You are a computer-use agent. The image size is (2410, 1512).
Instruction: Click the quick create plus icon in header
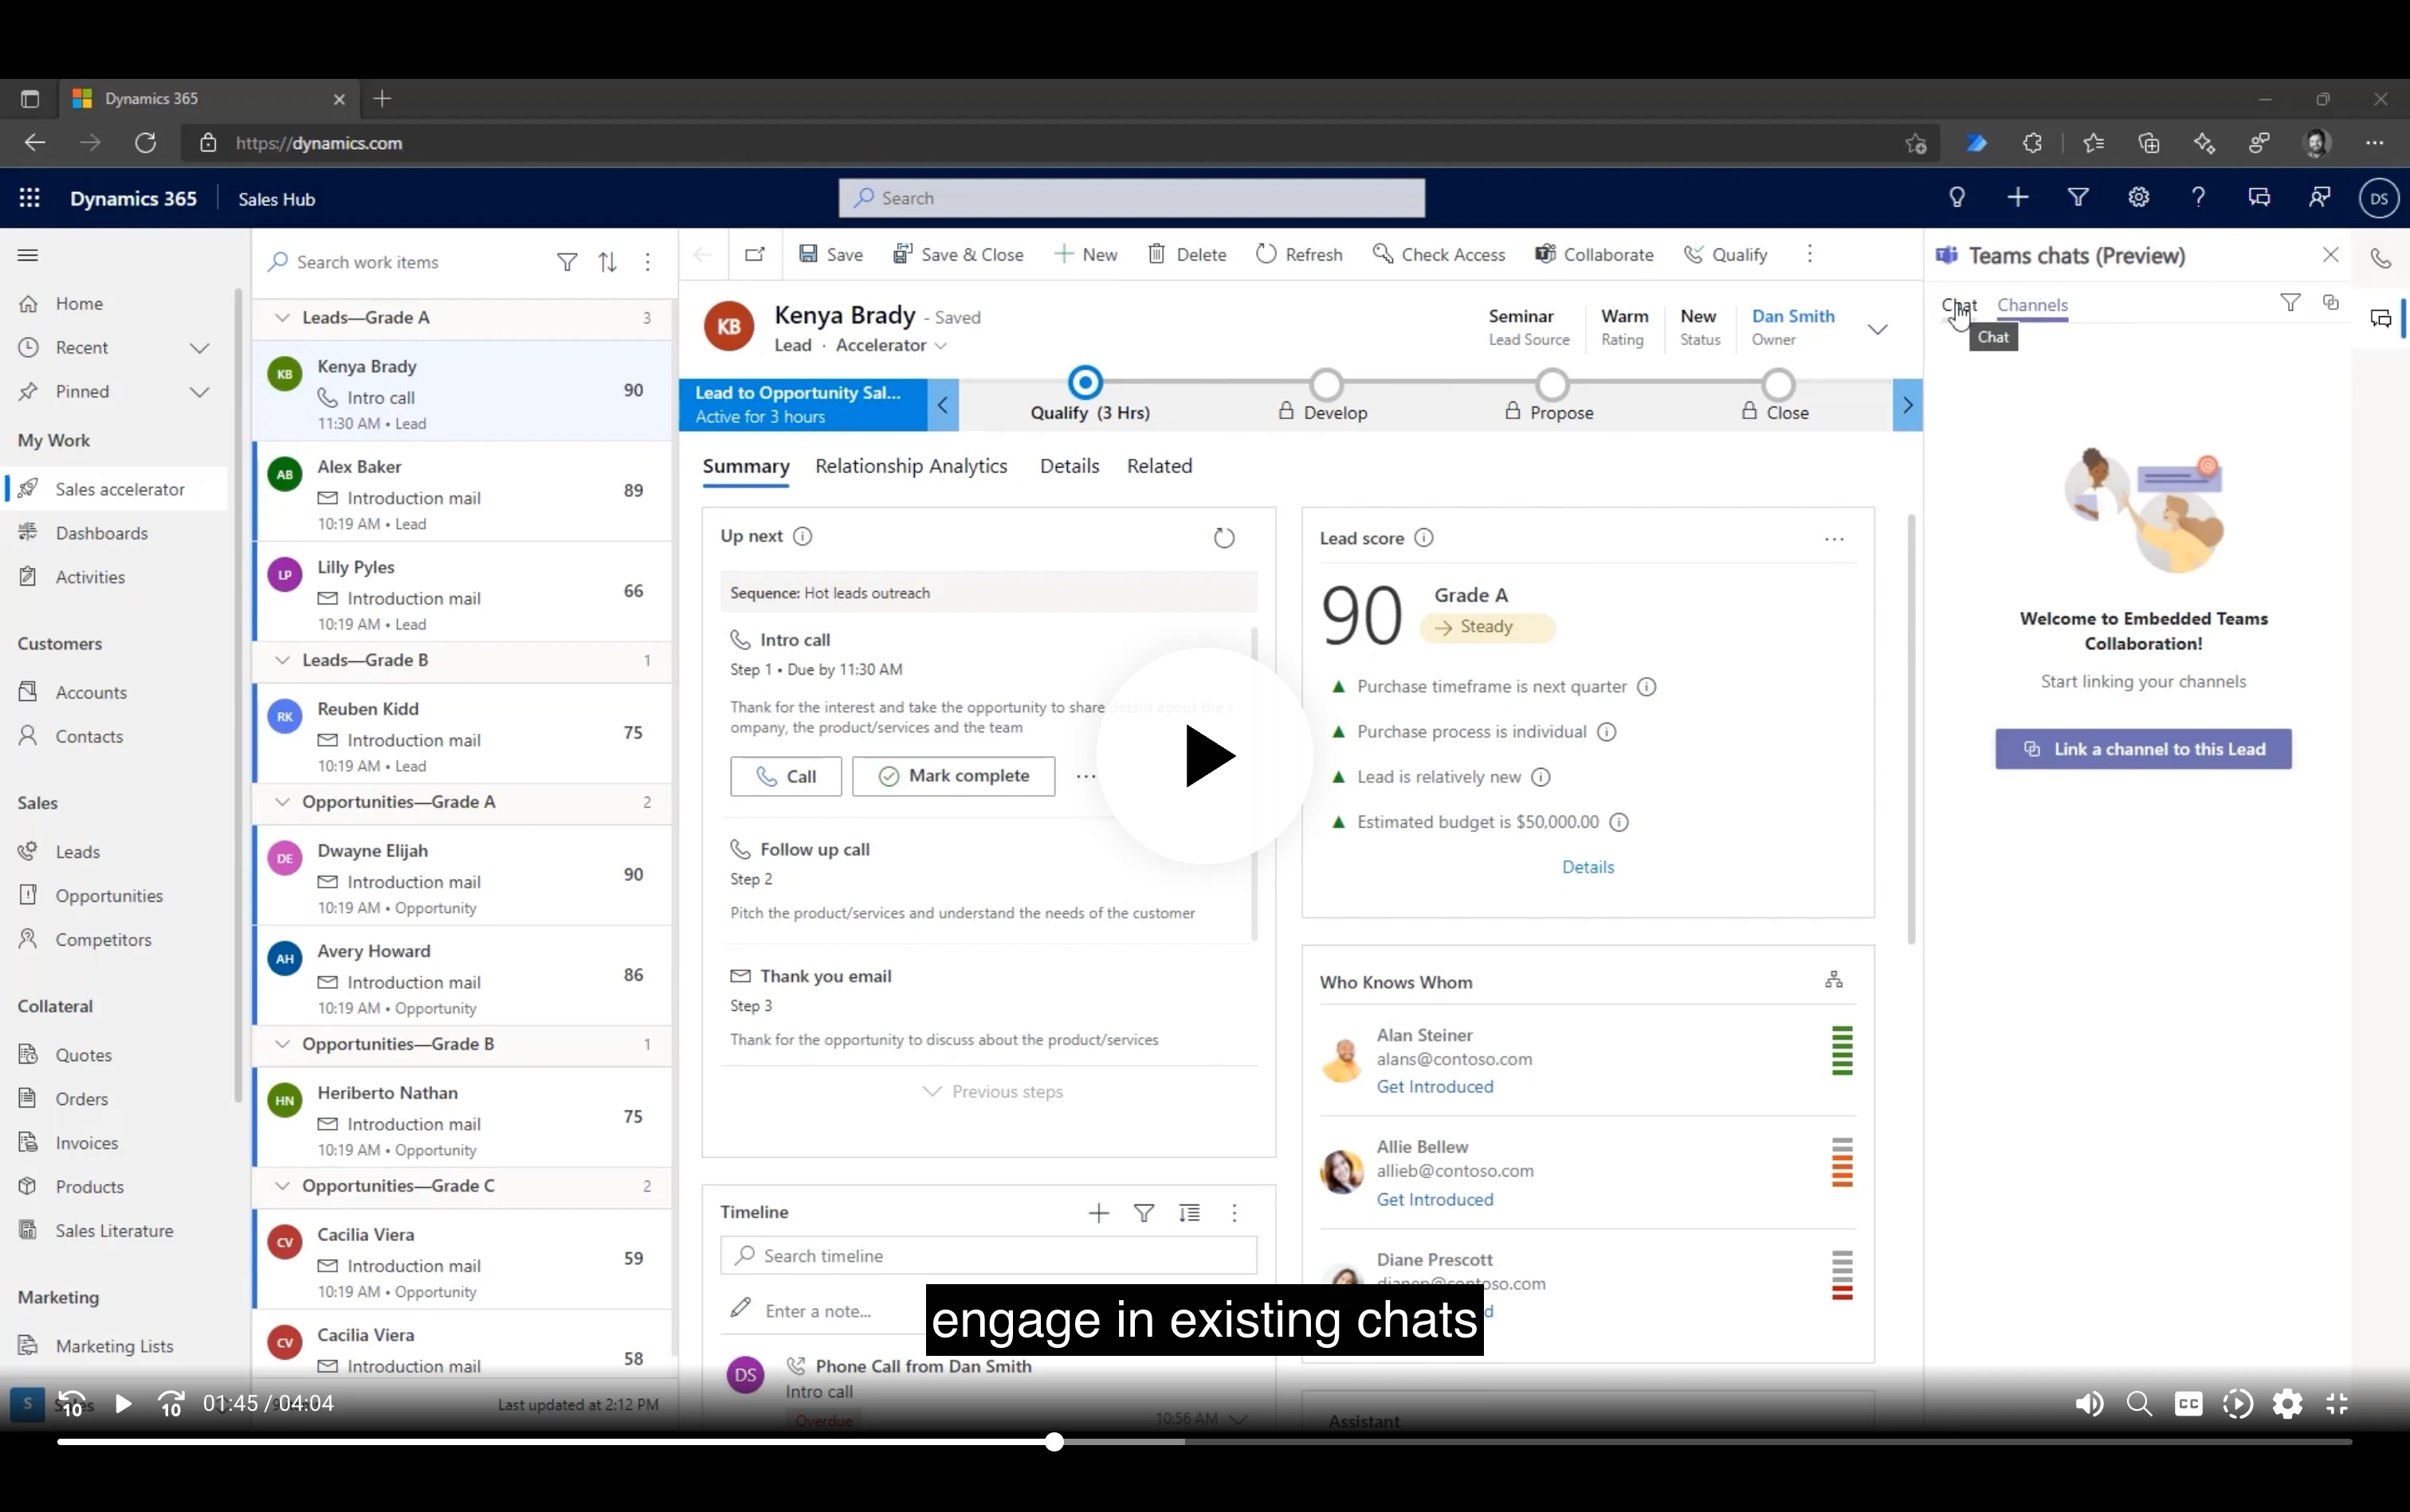(x=2018, y=198)
